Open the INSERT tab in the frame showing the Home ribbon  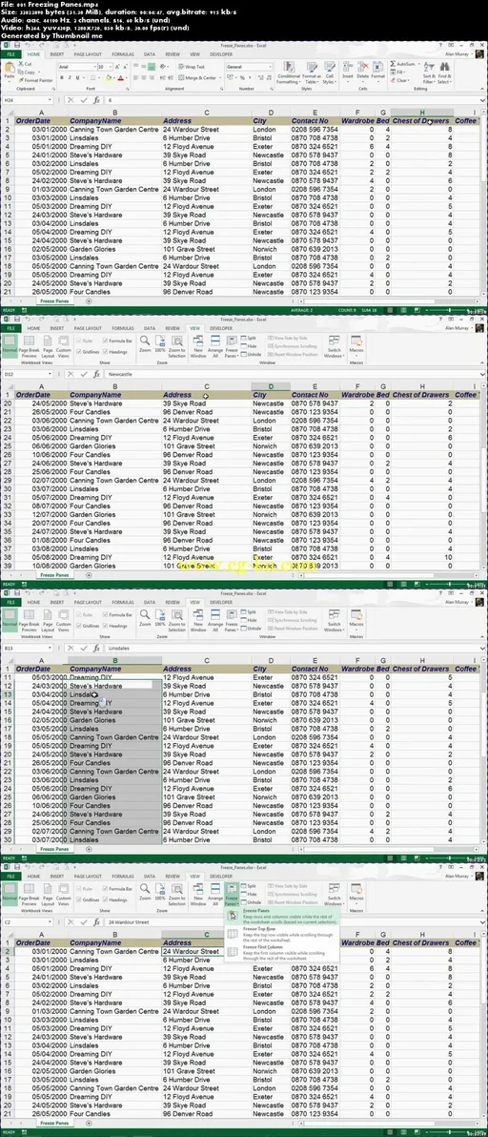56,53
